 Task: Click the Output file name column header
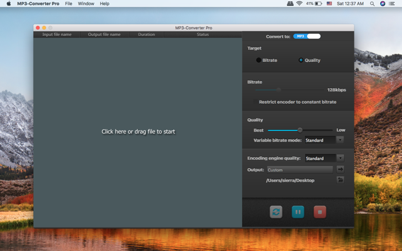point(104,34)
